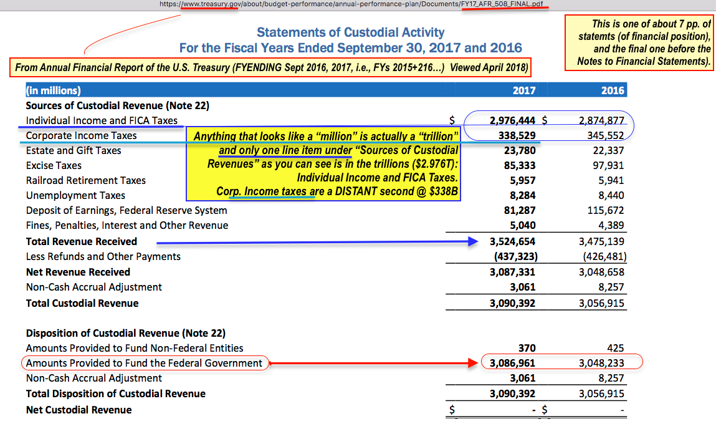Click the 3,086,961 value in red oval
Screen dimensions: 716x439
(x=512, y=363)
